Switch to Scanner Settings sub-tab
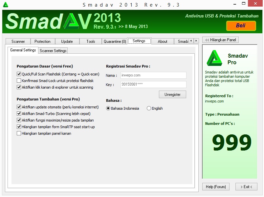This screenshot has width=264, height=197. click(53, 51)
